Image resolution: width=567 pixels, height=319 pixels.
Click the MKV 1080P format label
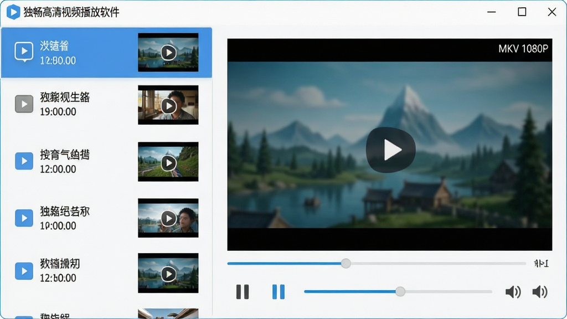click(x=523, y=49)
